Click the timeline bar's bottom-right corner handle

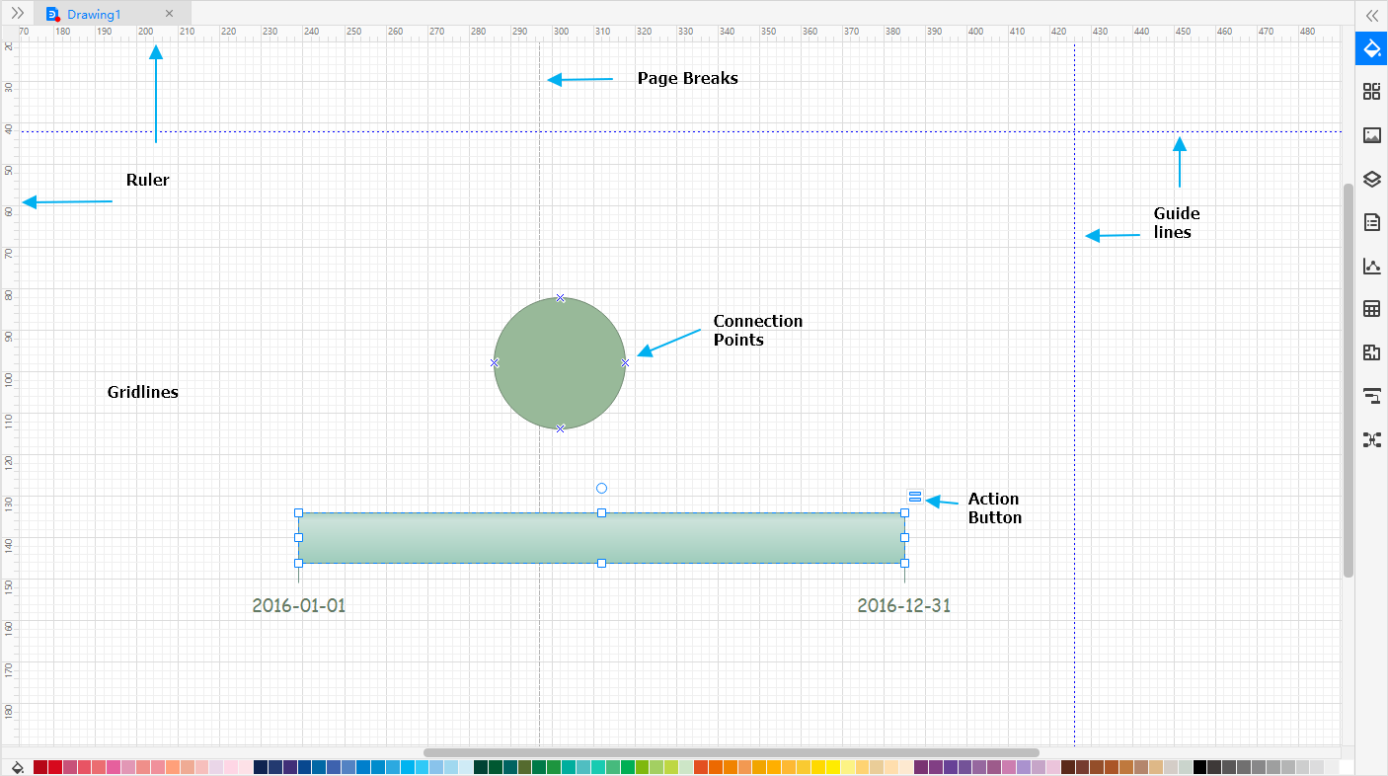pos(904,564)
